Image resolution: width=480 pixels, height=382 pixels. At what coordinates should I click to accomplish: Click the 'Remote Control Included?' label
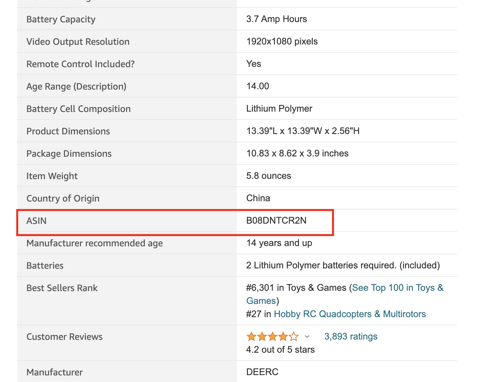pyautogui.click(x=80, y=64)
